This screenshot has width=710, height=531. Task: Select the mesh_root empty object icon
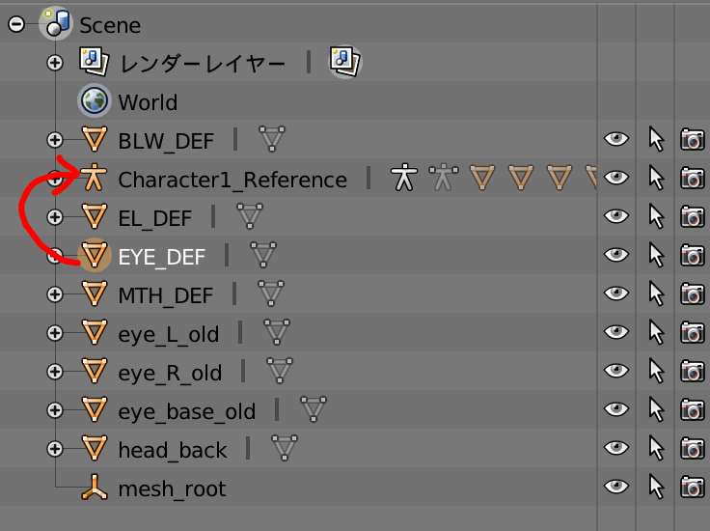(95, 487)
